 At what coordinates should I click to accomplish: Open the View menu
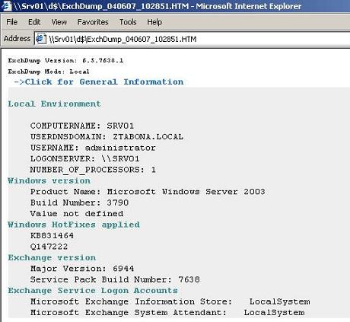[59, 22]
